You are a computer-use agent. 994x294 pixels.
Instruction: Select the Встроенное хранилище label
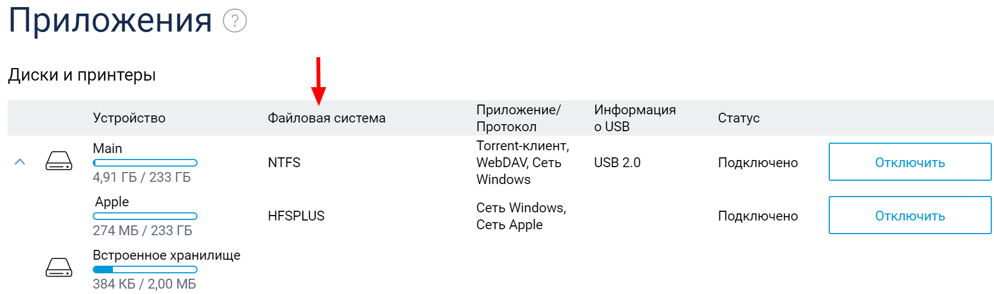pyautogui.click(x=166, y=255)
